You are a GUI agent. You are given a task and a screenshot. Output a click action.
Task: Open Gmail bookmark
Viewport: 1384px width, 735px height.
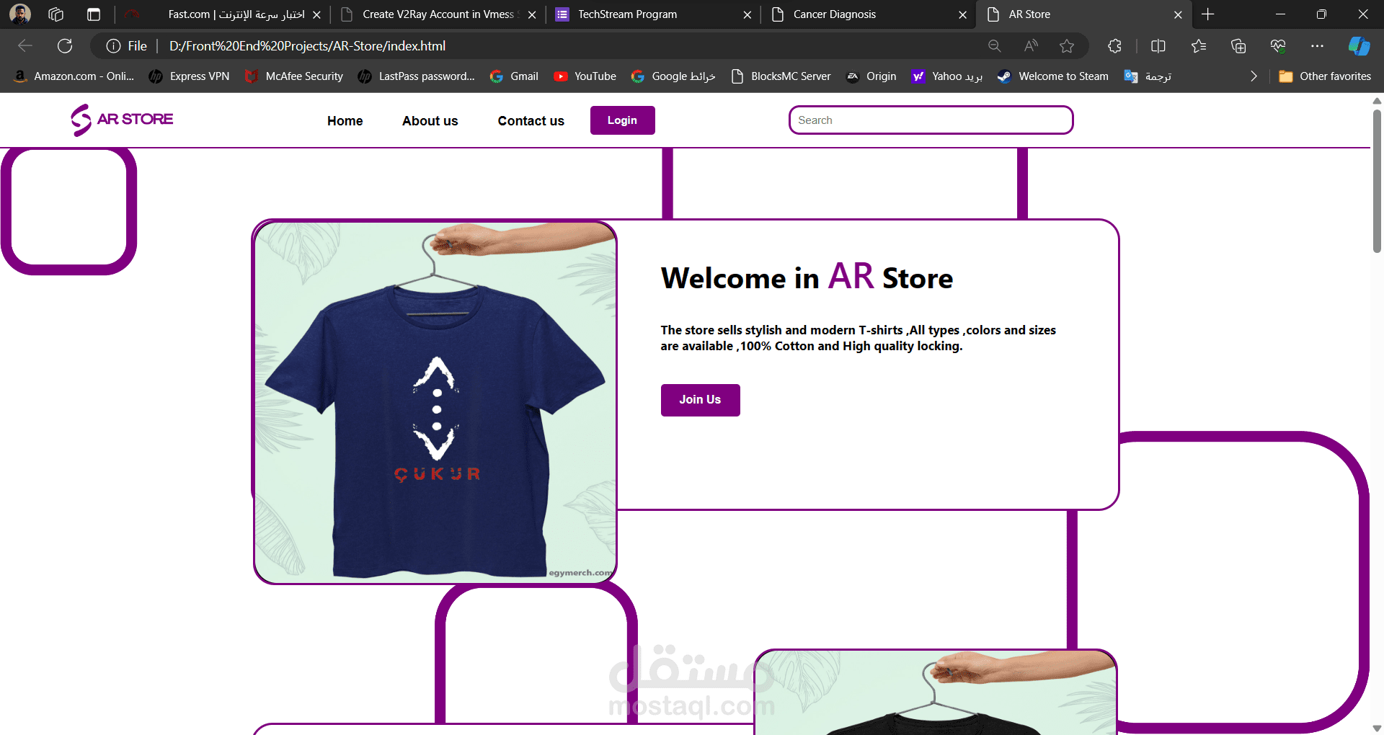[514, 76]
